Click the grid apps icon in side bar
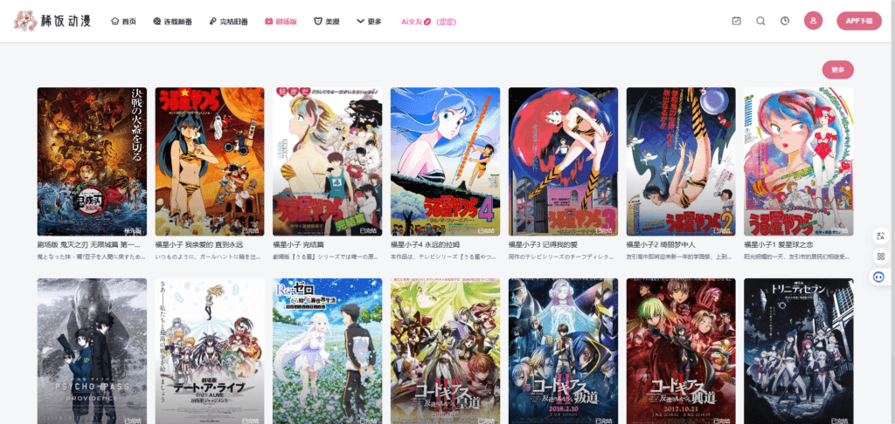 (880, 256)
